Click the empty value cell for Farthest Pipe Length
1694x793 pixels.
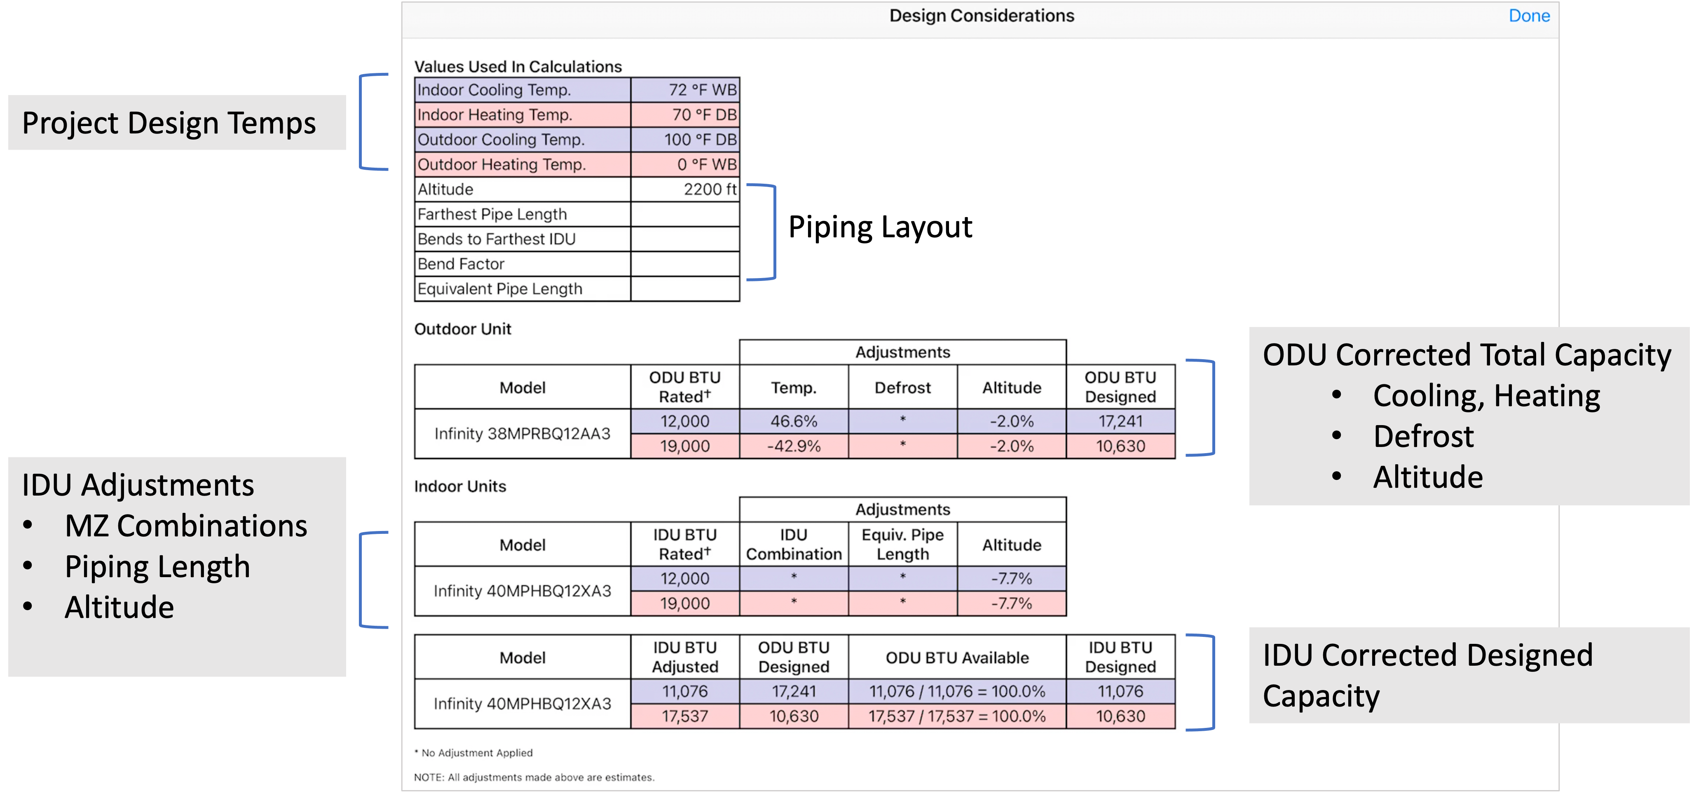pyautogui.click(x=685, y=214)
